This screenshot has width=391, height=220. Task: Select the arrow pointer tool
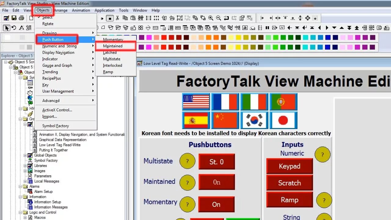(6, 28)
